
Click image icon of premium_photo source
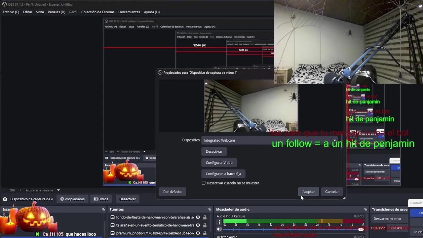(x=113, y=233)
